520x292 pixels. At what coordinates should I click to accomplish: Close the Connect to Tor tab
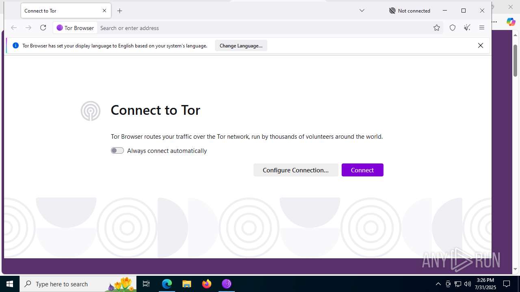point(104,11)
